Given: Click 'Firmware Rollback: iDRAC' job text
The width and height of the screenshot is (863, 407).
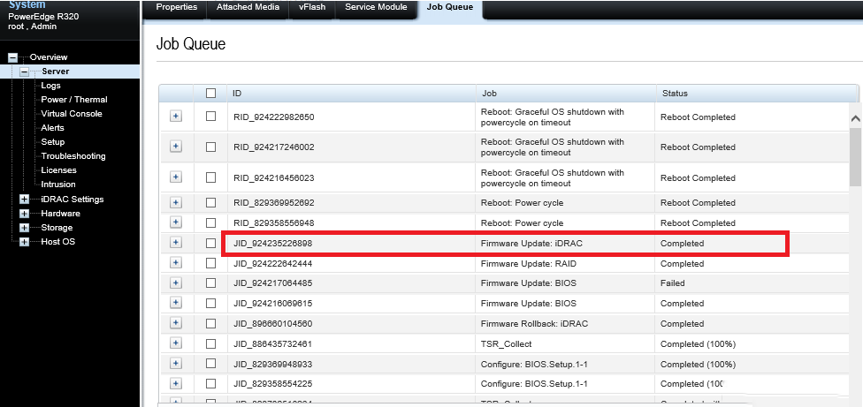Looking at the screenshot, I should pos(534,323).
